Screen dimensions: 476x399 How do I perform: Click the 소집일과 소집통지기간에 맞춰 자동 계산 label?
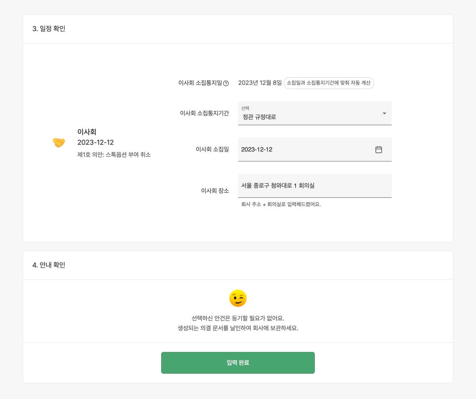pyautogui.click(x=329, y=83)
